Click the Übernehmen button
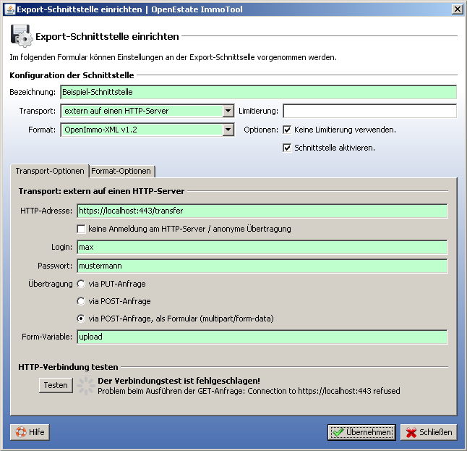The width and height of the screenshot is (467, 451). (x=361, y=432)
